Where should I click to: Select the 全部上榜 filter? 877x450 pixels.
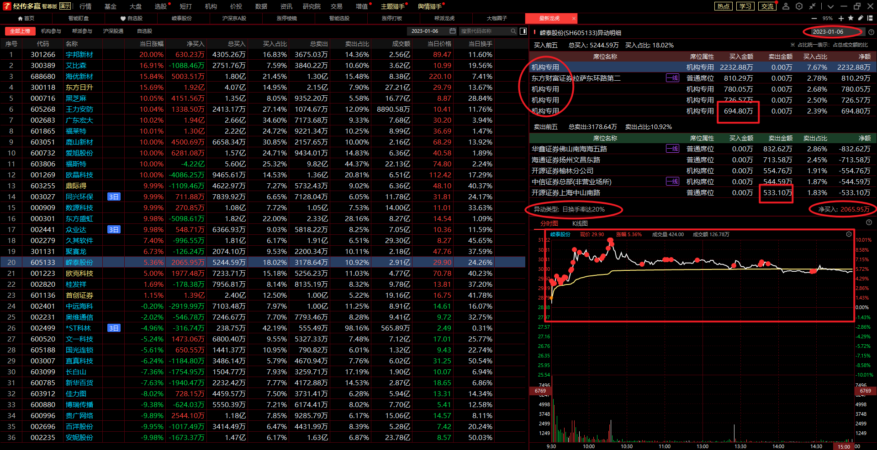pyautogui.click(x=20, y=31)
